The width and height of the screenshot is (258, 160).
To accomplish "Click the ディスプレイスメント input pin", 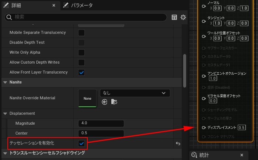I will [x=203, y=128].
